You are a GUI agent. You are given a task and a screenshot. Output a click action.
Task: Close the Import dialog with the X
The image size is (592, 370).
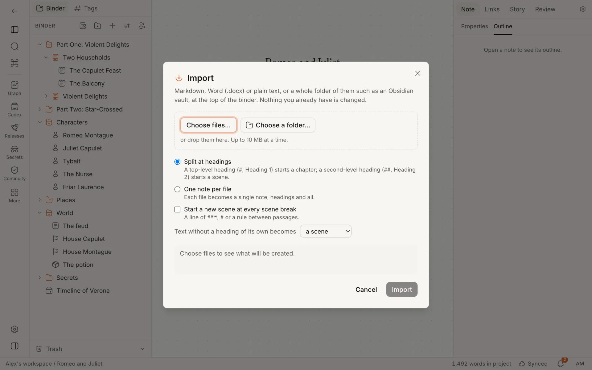417,73
